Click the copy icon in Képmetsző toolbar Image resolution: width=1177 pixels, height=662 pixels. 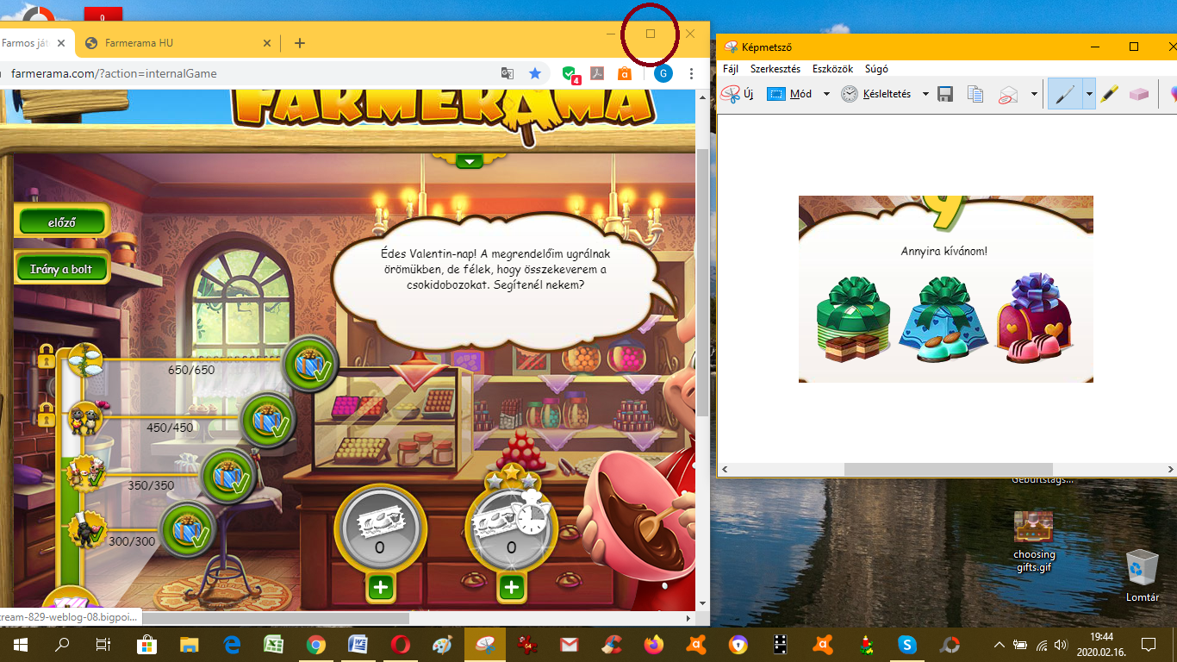pos(975,94)
